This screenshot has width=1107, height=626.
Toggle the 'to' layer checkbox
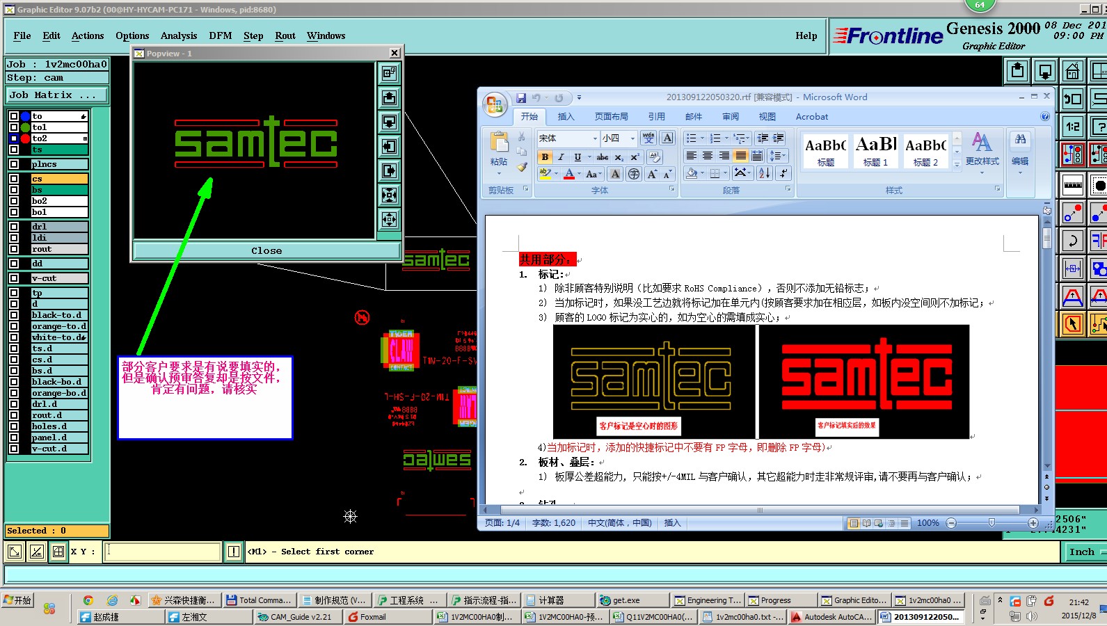(x=13, y=116)
